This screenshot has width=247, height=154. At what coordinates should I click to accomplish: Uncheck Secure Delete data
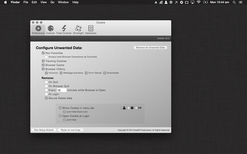(46, 98)
